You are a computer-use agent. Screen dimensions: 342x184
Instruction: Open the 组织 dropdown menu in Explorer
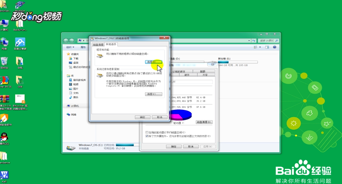click(x=70, y=47)
